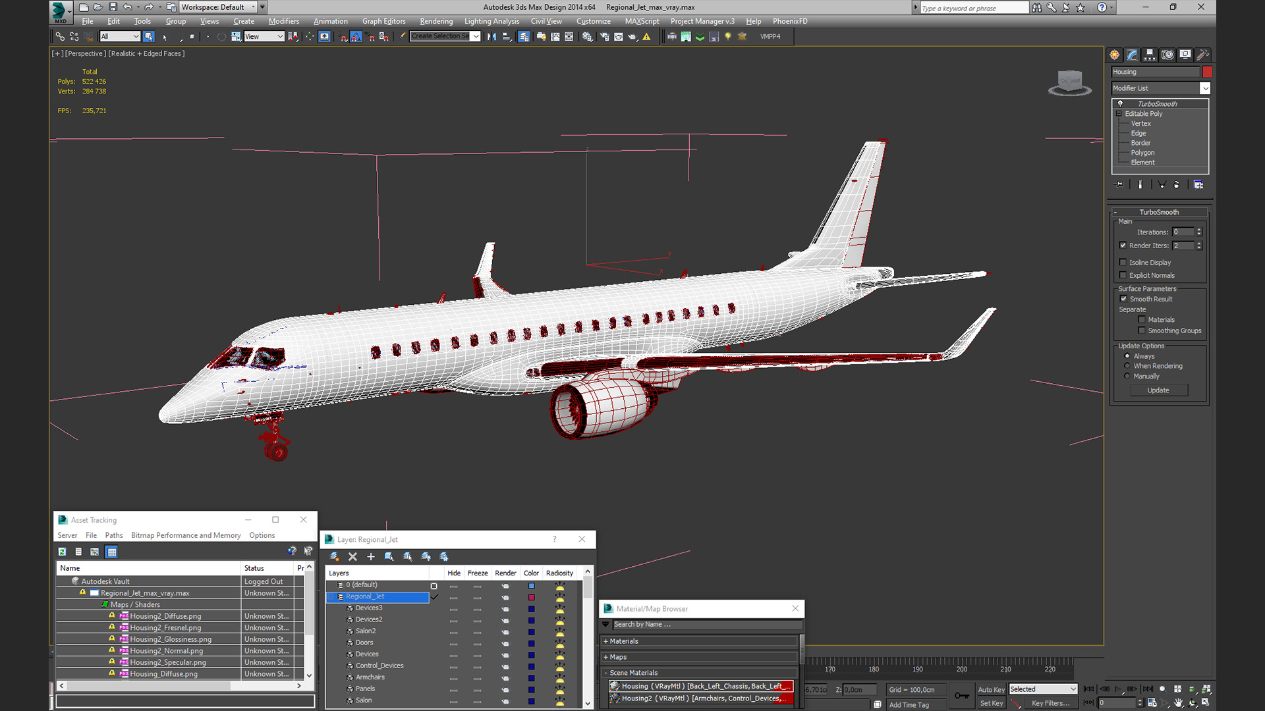Click the red object color swatch beside Housing
Screen dimensions: 1265x711
point(1207,72)
